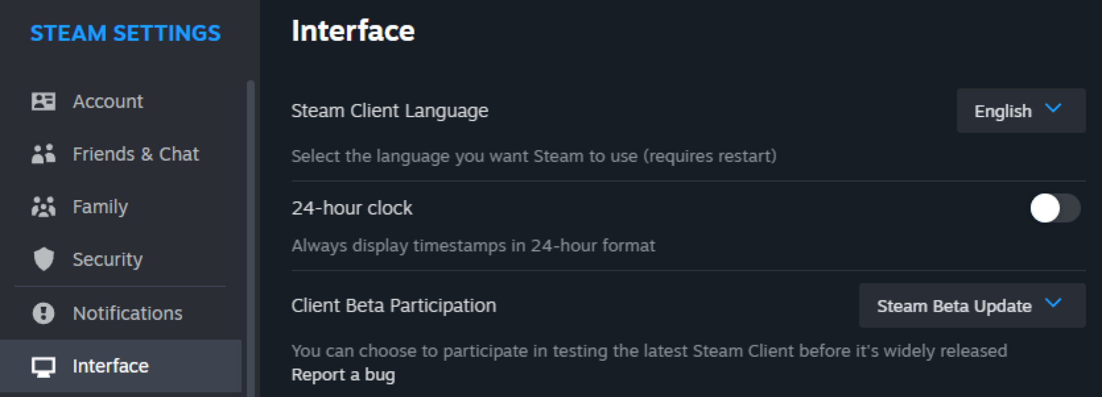Viewport: 1102px width, 397px height.
Task: Click the Notifications exclamation icon
Action: tap(44, 313)
